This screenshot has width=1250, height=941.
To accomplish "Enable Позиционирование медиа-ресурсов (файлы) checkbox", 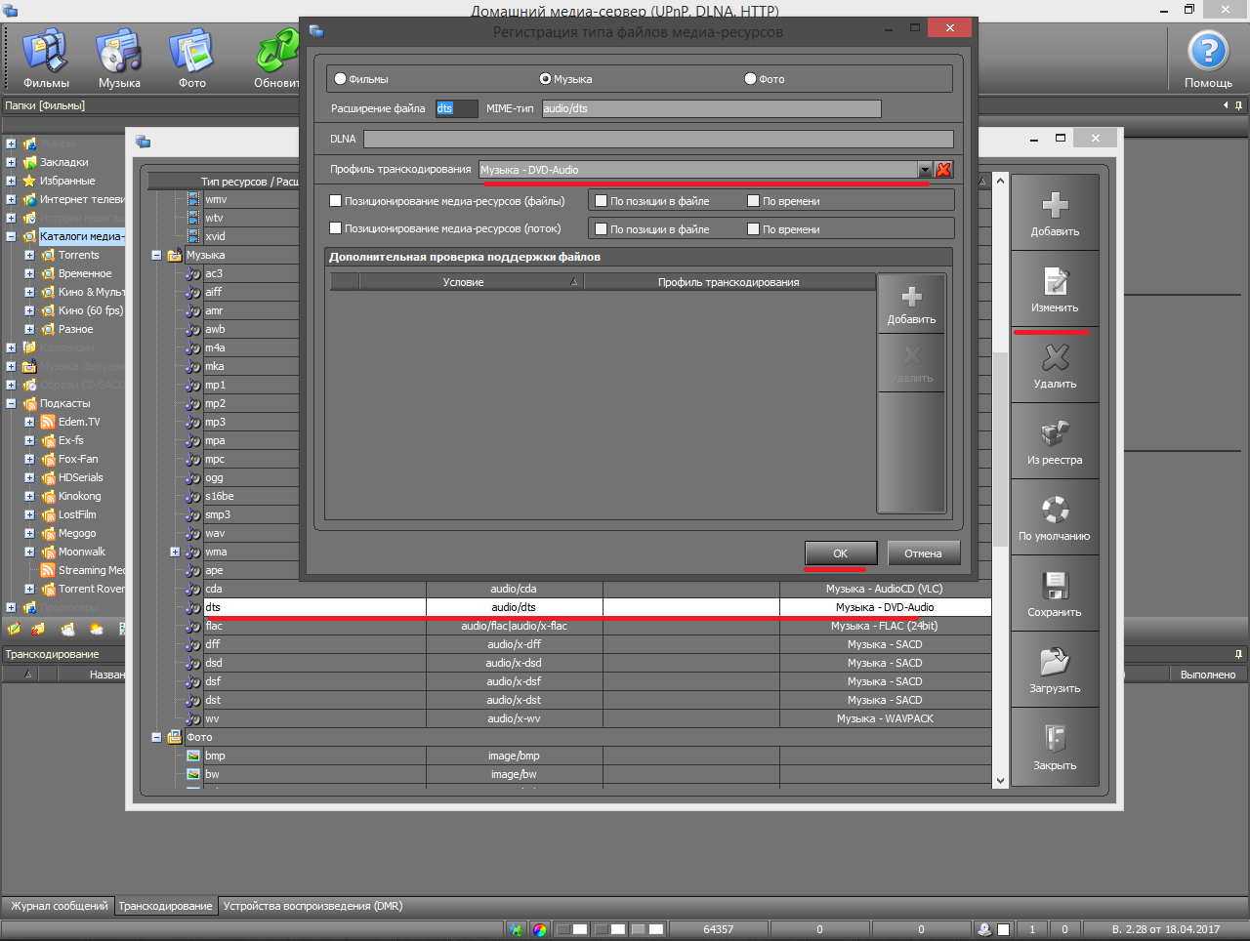I will tap(336, 201).
